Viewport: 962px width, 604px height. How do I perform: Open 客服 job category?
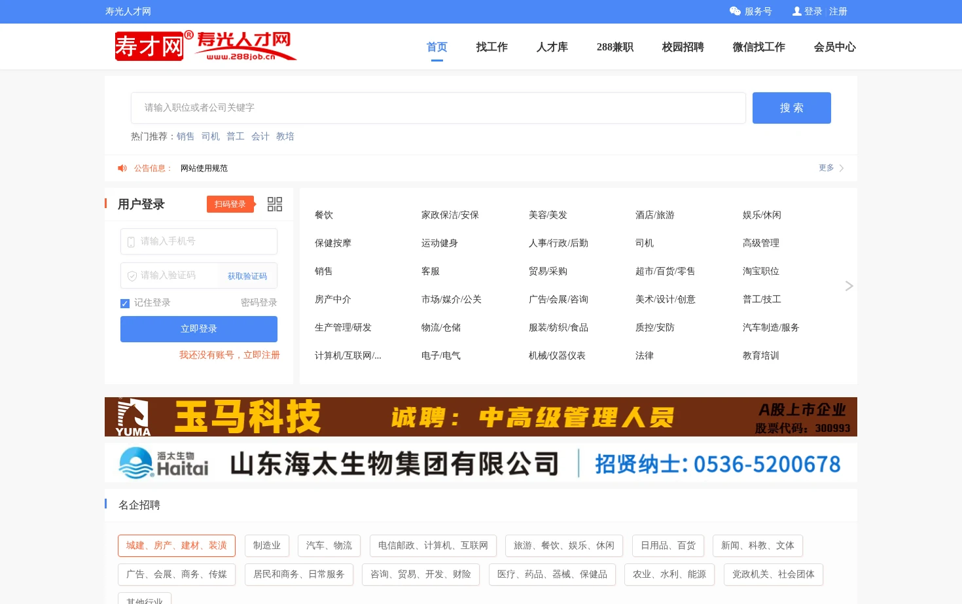pos(431,271)
